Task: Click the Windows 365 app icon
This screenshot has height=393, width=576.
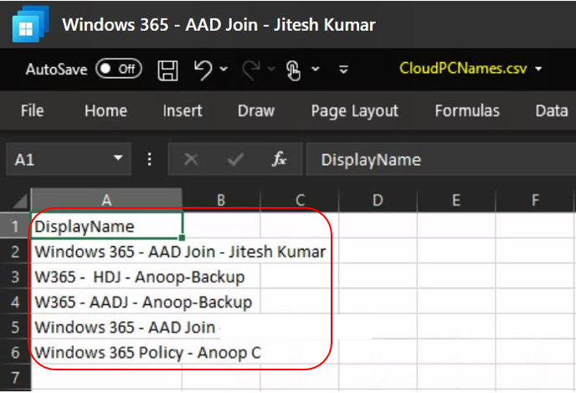Action: pos(30,24)
